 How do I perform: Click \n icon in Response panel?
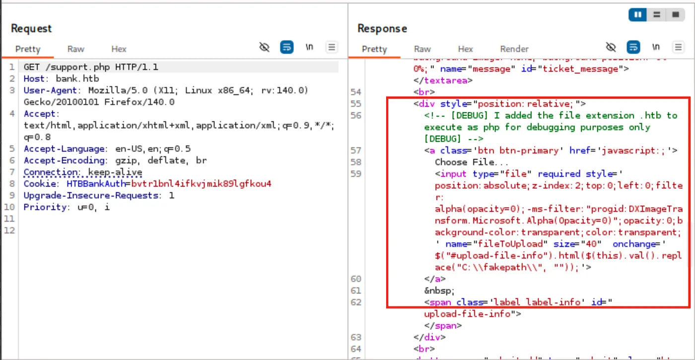click(x=656, y=47)
